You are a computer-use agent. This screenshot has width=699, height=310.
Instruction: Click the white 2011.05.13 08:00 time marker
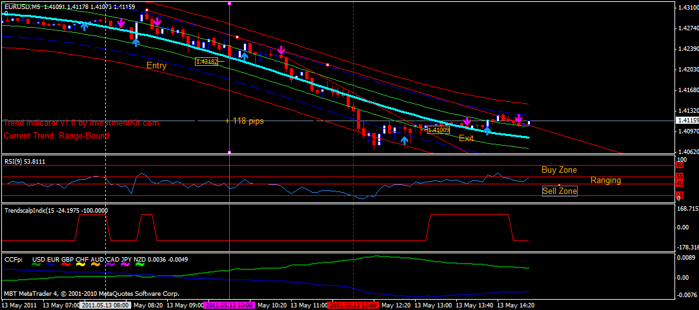pyautogui.click(x=105, y=305)
